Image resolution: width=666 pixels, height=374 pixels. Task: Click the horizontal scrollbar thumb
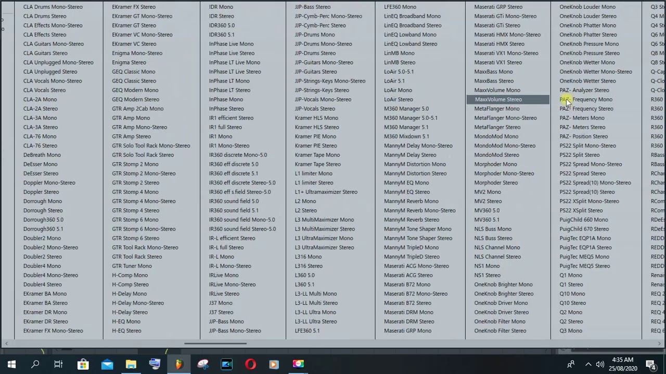coord(215,343)
